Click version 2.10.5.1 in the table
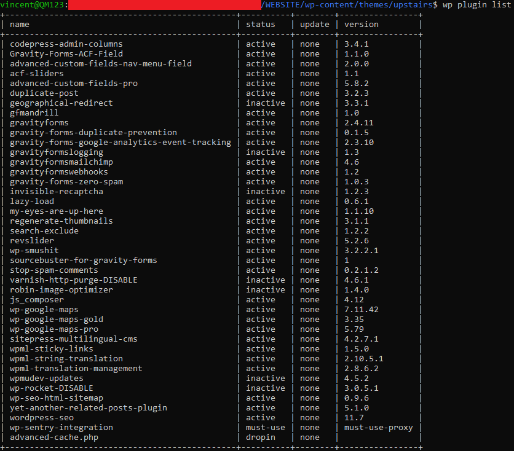Screen dimensions: 514x451 coord(364,359)
